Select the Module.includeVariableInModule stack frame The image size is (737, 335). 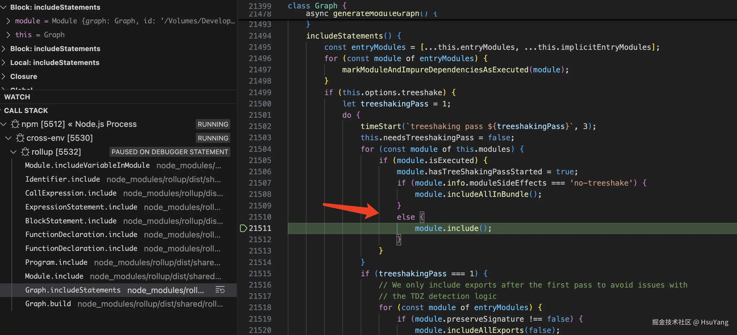coord(87,165)
